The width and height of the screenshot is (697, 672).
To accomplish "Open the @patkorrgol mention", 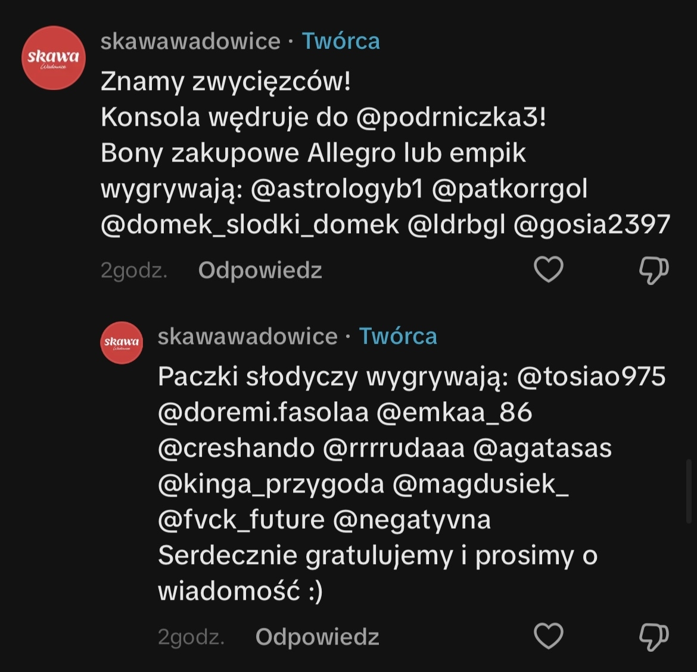I will [x=509, y=189].
